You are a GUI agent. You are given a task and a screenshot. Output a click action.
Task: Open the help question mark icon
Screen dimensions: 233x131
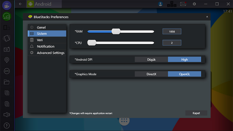click(7, 126)
